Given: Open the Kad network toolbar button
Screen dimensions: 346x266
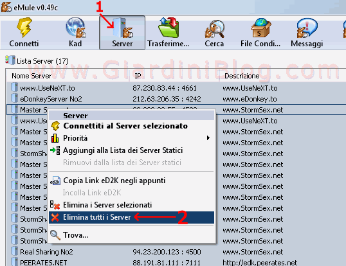Looking at the screenshot, I should coord(75,33).
